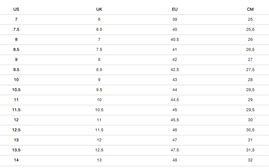The width and height of the screenshot is (269, 168).
Task: Click EU size 40.5 cell
Action: pos(175,40)
